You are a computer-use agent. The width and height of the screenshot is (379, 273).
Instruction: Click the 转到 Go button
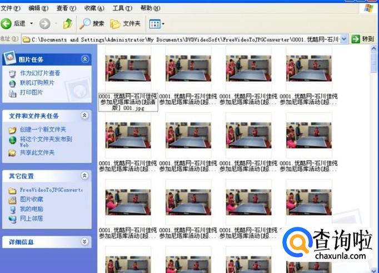(363, 39)
